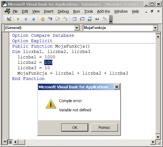Open the Tools menu

89,11
